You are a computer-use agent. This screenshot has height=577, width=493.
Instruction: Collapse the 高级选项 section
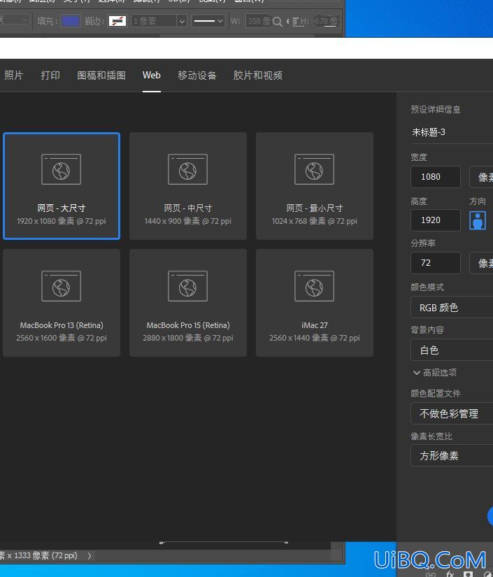(x=434, y=372)
